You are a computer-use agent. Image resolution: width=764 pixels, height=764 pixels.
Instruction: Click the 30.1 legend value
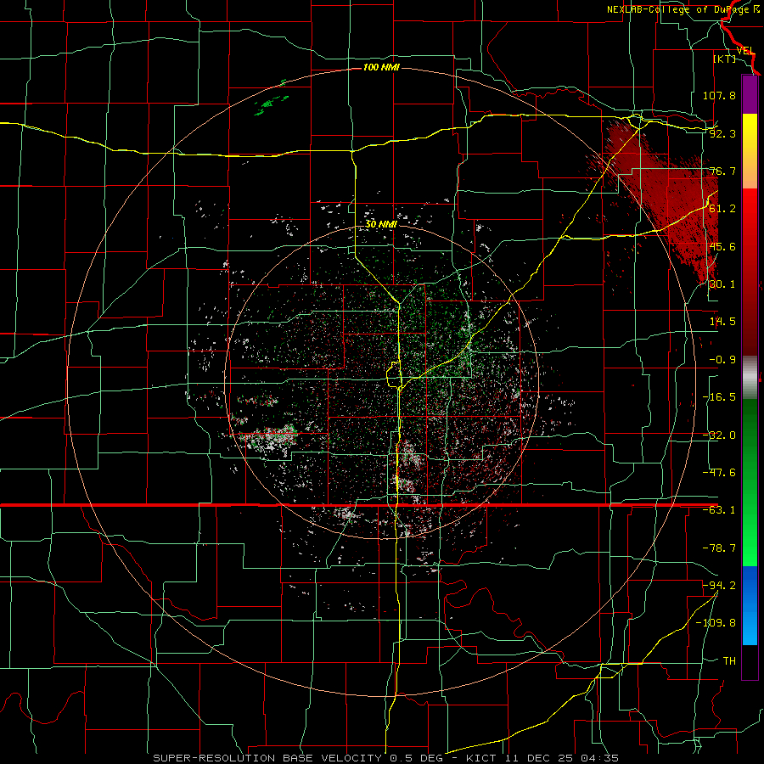(722, 284)
